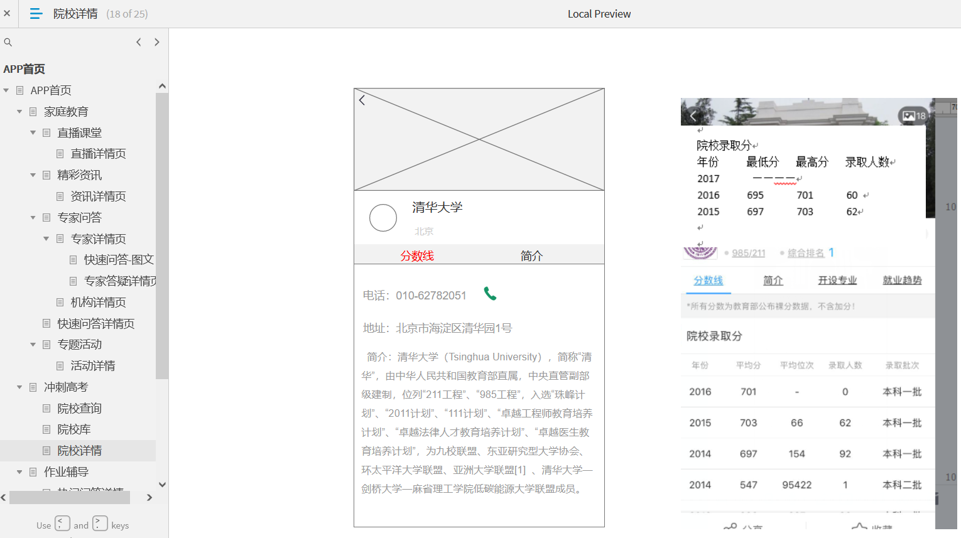The width and height of the screenshot is (961, 538).
Task: Click the 综合排名 link
Action: point(806,253)
